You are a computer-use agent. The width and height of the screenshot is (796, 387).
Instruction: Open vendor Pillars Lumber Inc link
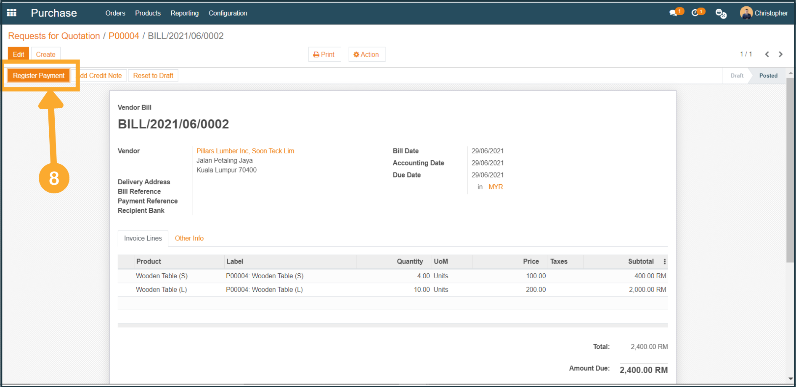point(245,151)
